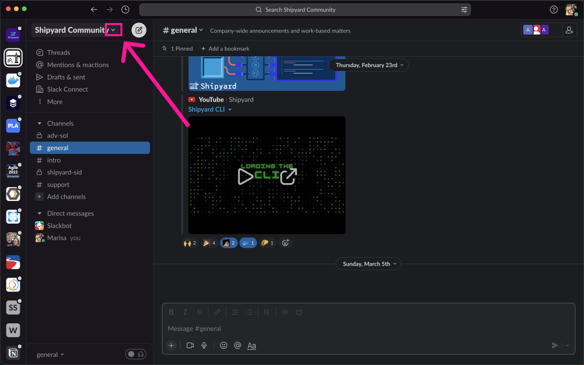Screen dimensions: 584x365
Task: Open Slackbot direct message
Action: [x=90, y=226]
